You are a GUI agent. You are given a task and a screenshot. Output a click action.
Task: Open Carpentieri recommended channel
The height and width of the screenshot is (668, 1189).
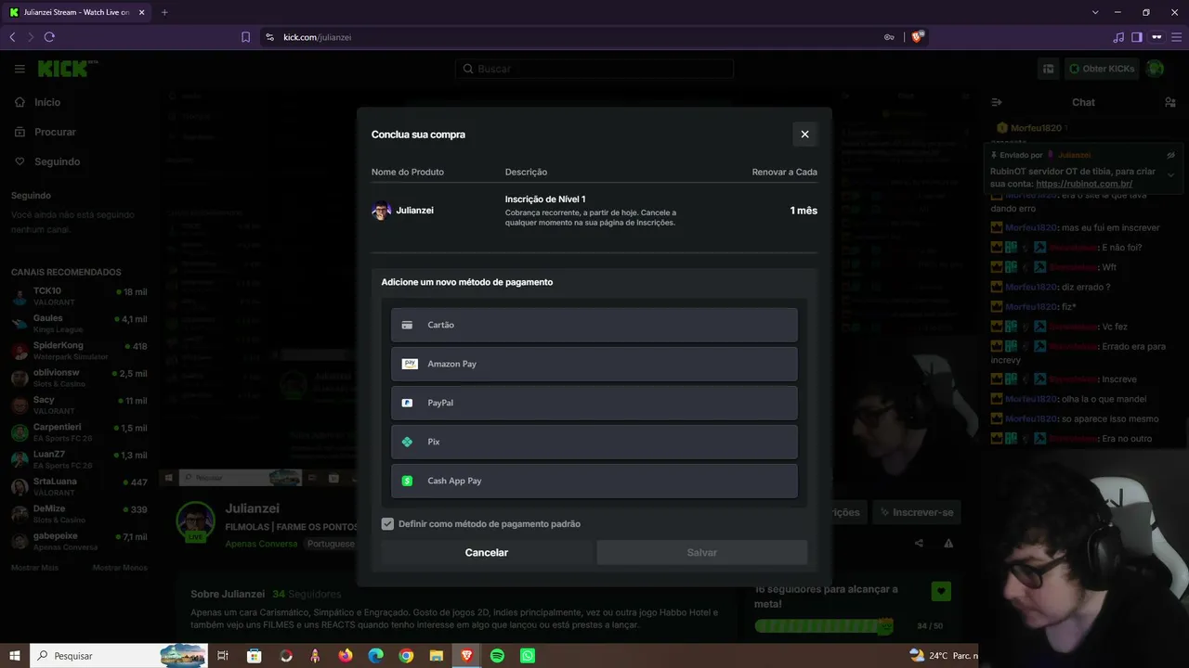(79, 432)
